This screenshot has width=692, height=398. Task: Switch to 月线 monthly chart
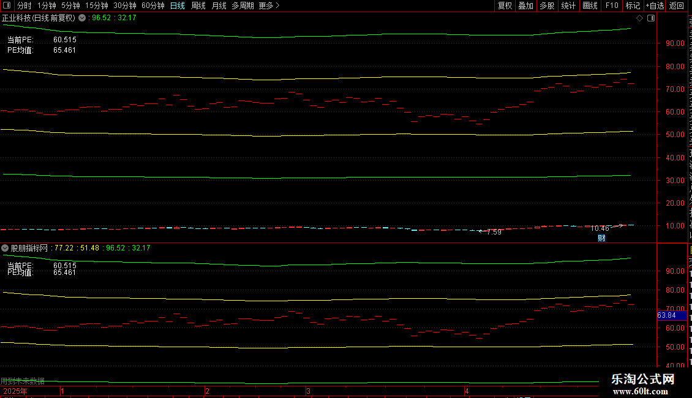[219, 6]
